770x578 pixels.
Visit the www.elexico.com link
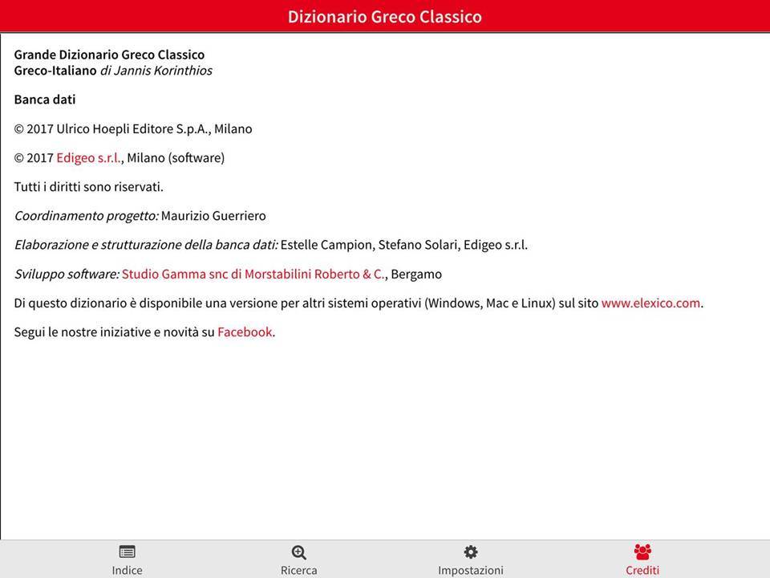coord(650,303)
